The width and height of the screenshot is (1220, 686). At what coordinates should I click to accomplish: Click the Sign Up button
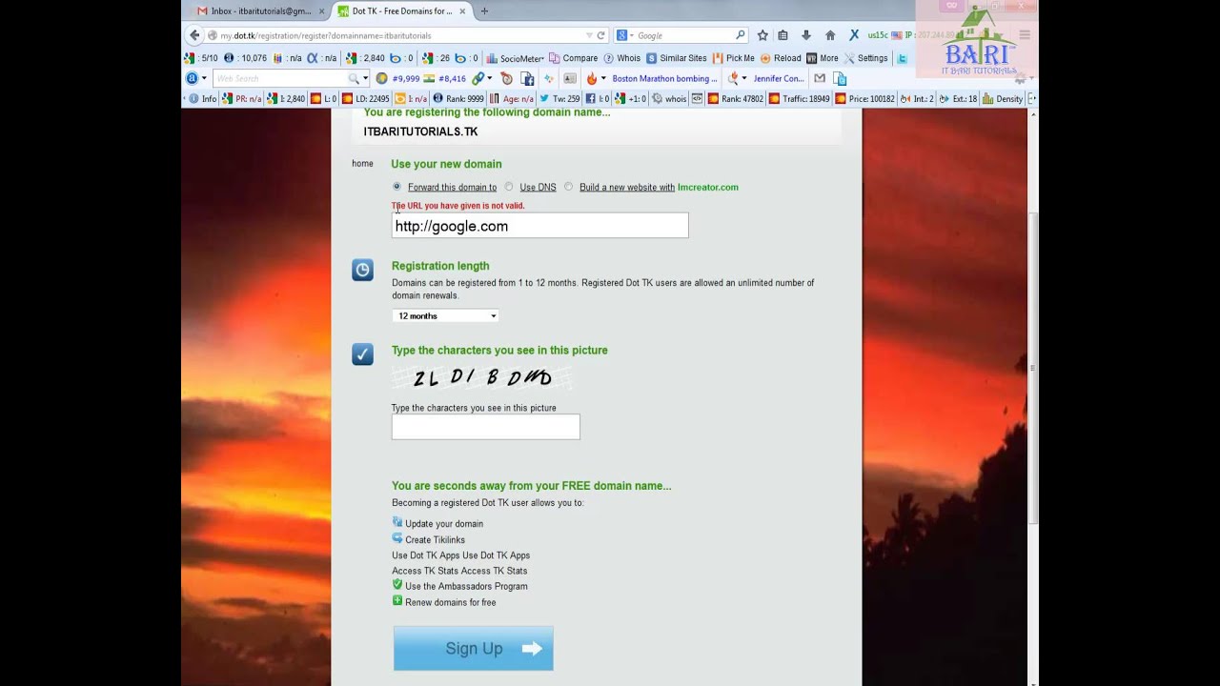473,648
